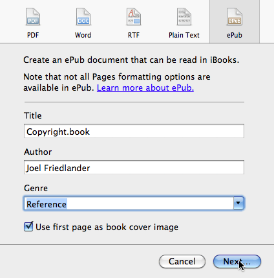Click the Next... button
This screenshot has height=278, width=274.
[237, 261]
